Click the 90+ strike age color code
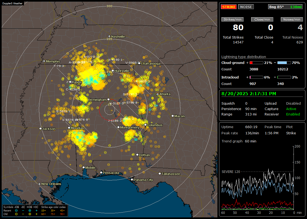The height and width of the screenshot is (219, 307). pos(62,214)
